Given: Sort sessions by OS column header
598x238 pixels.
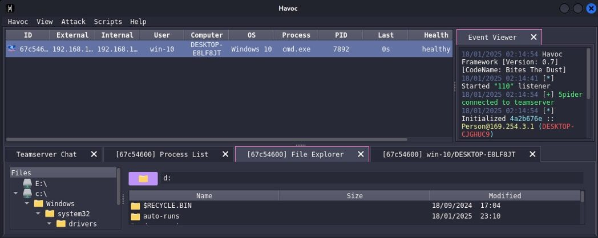Looking at the screenshot, I should click(251, 35).
